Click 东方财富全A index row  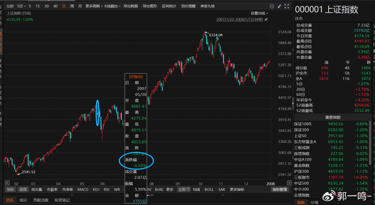pyautogui.click(x=331, y=142)
